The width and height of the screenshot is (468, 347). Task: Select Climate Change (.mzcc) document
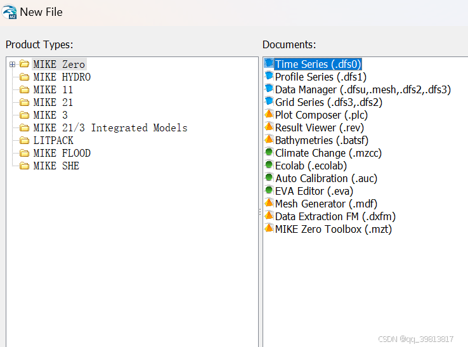[328, 153]
